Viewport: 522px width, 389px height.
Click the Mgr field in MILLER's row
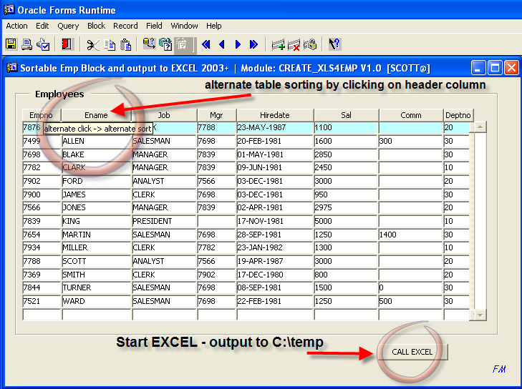(216, 247)
